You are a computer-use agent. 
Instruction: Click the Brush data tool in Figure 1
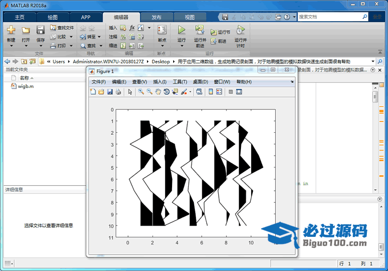coord(184,92)
